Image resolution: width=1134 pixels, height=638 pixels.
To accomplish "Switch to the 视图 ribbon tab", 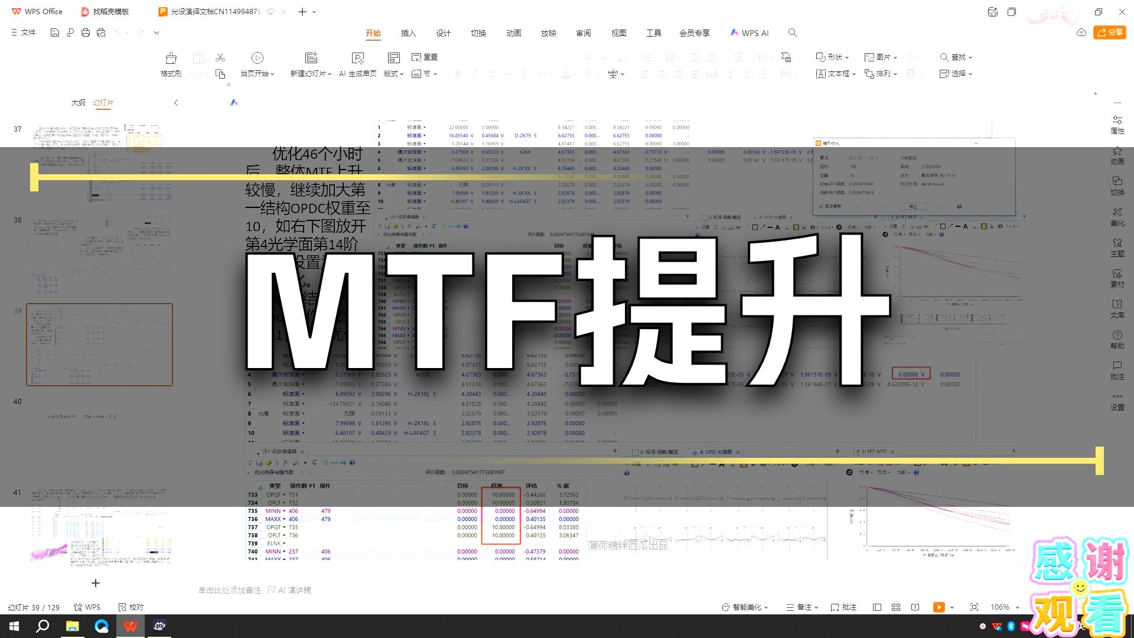I will [x=618, y=33].
